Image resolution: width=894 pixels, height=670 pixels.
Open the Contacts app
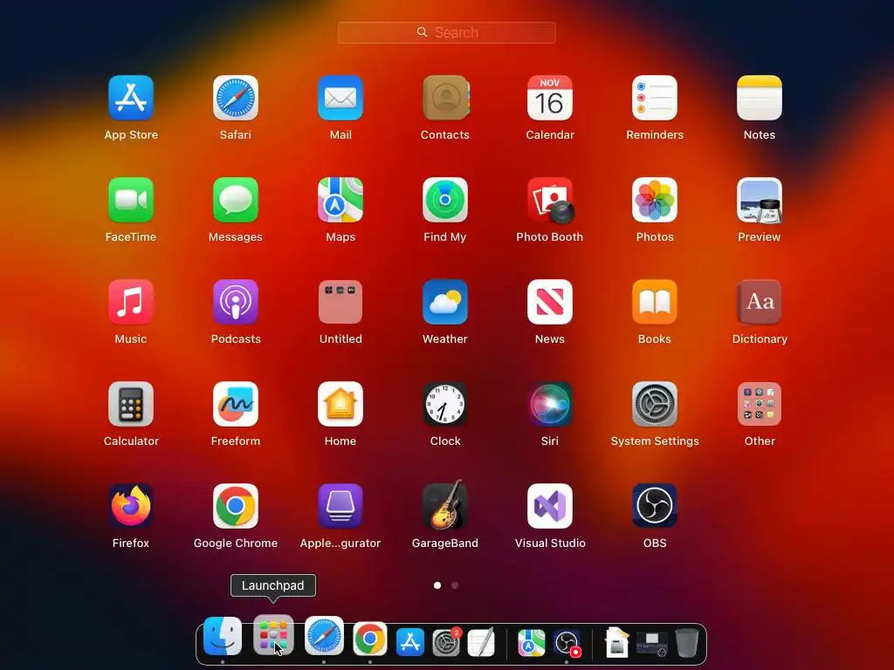click(445, 98)
